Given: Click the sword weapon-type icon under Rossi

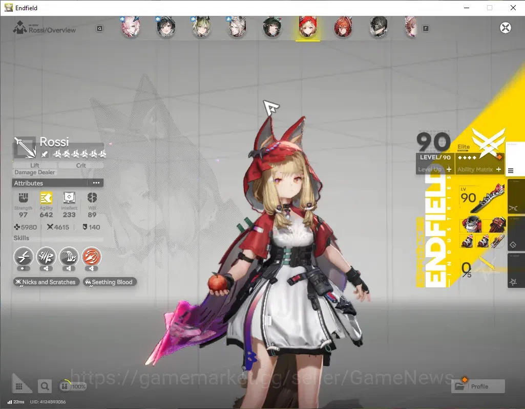Looking at the screenshot, I should 44,154.
